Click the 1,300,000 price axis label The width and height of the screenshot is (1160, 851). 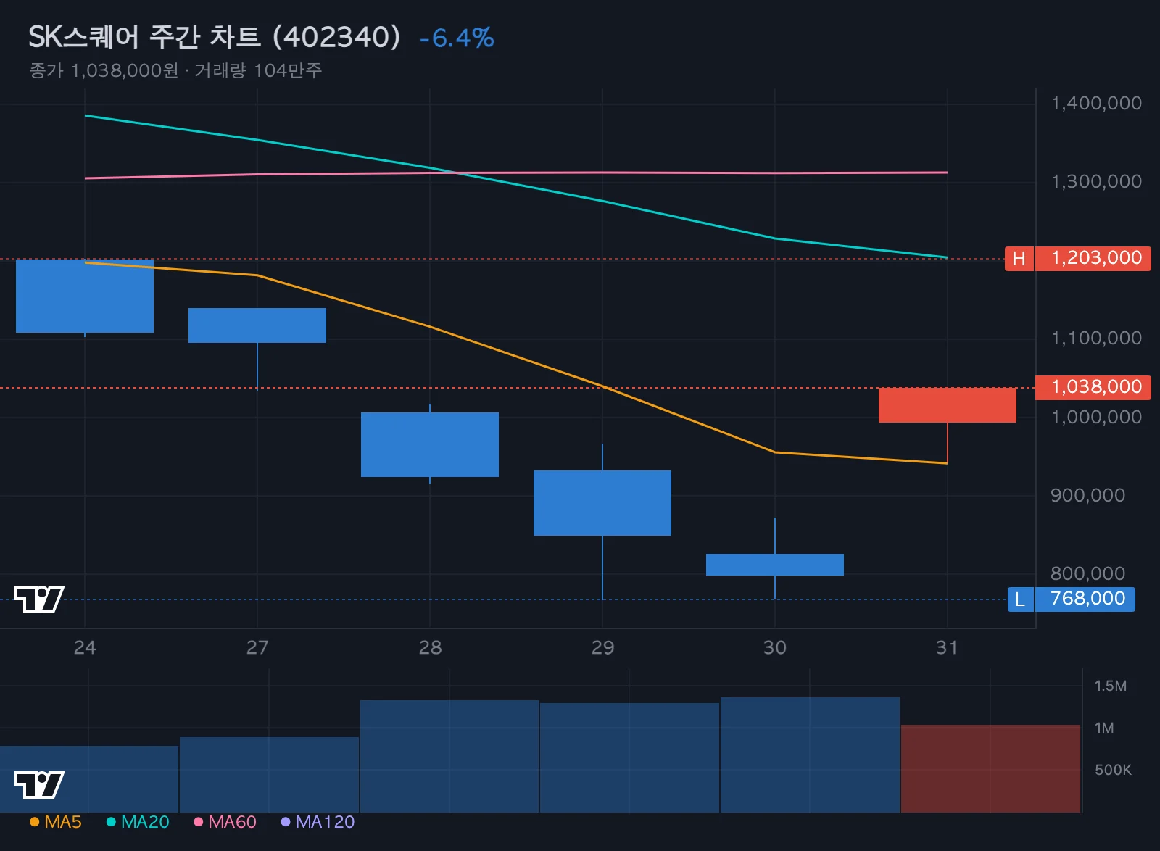pos(1096,181)
